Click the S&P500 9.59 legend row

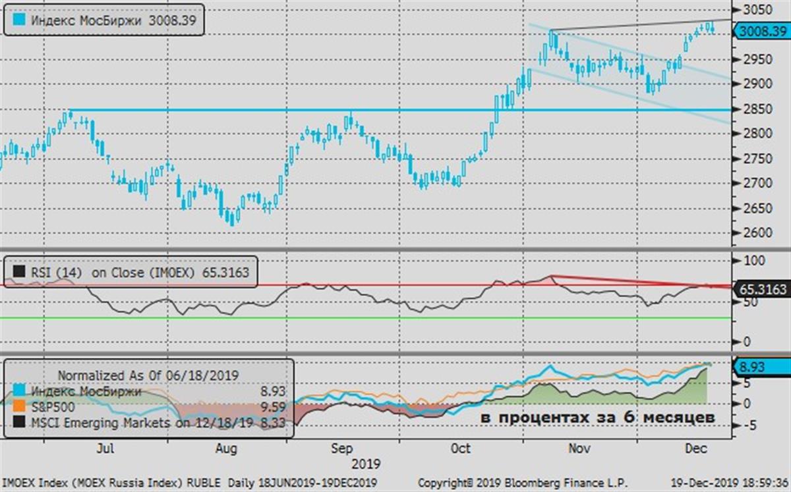coord(150,406)
